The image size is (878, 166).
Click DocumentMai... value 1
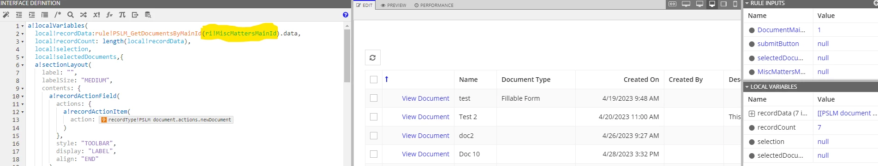pos(819,30)
